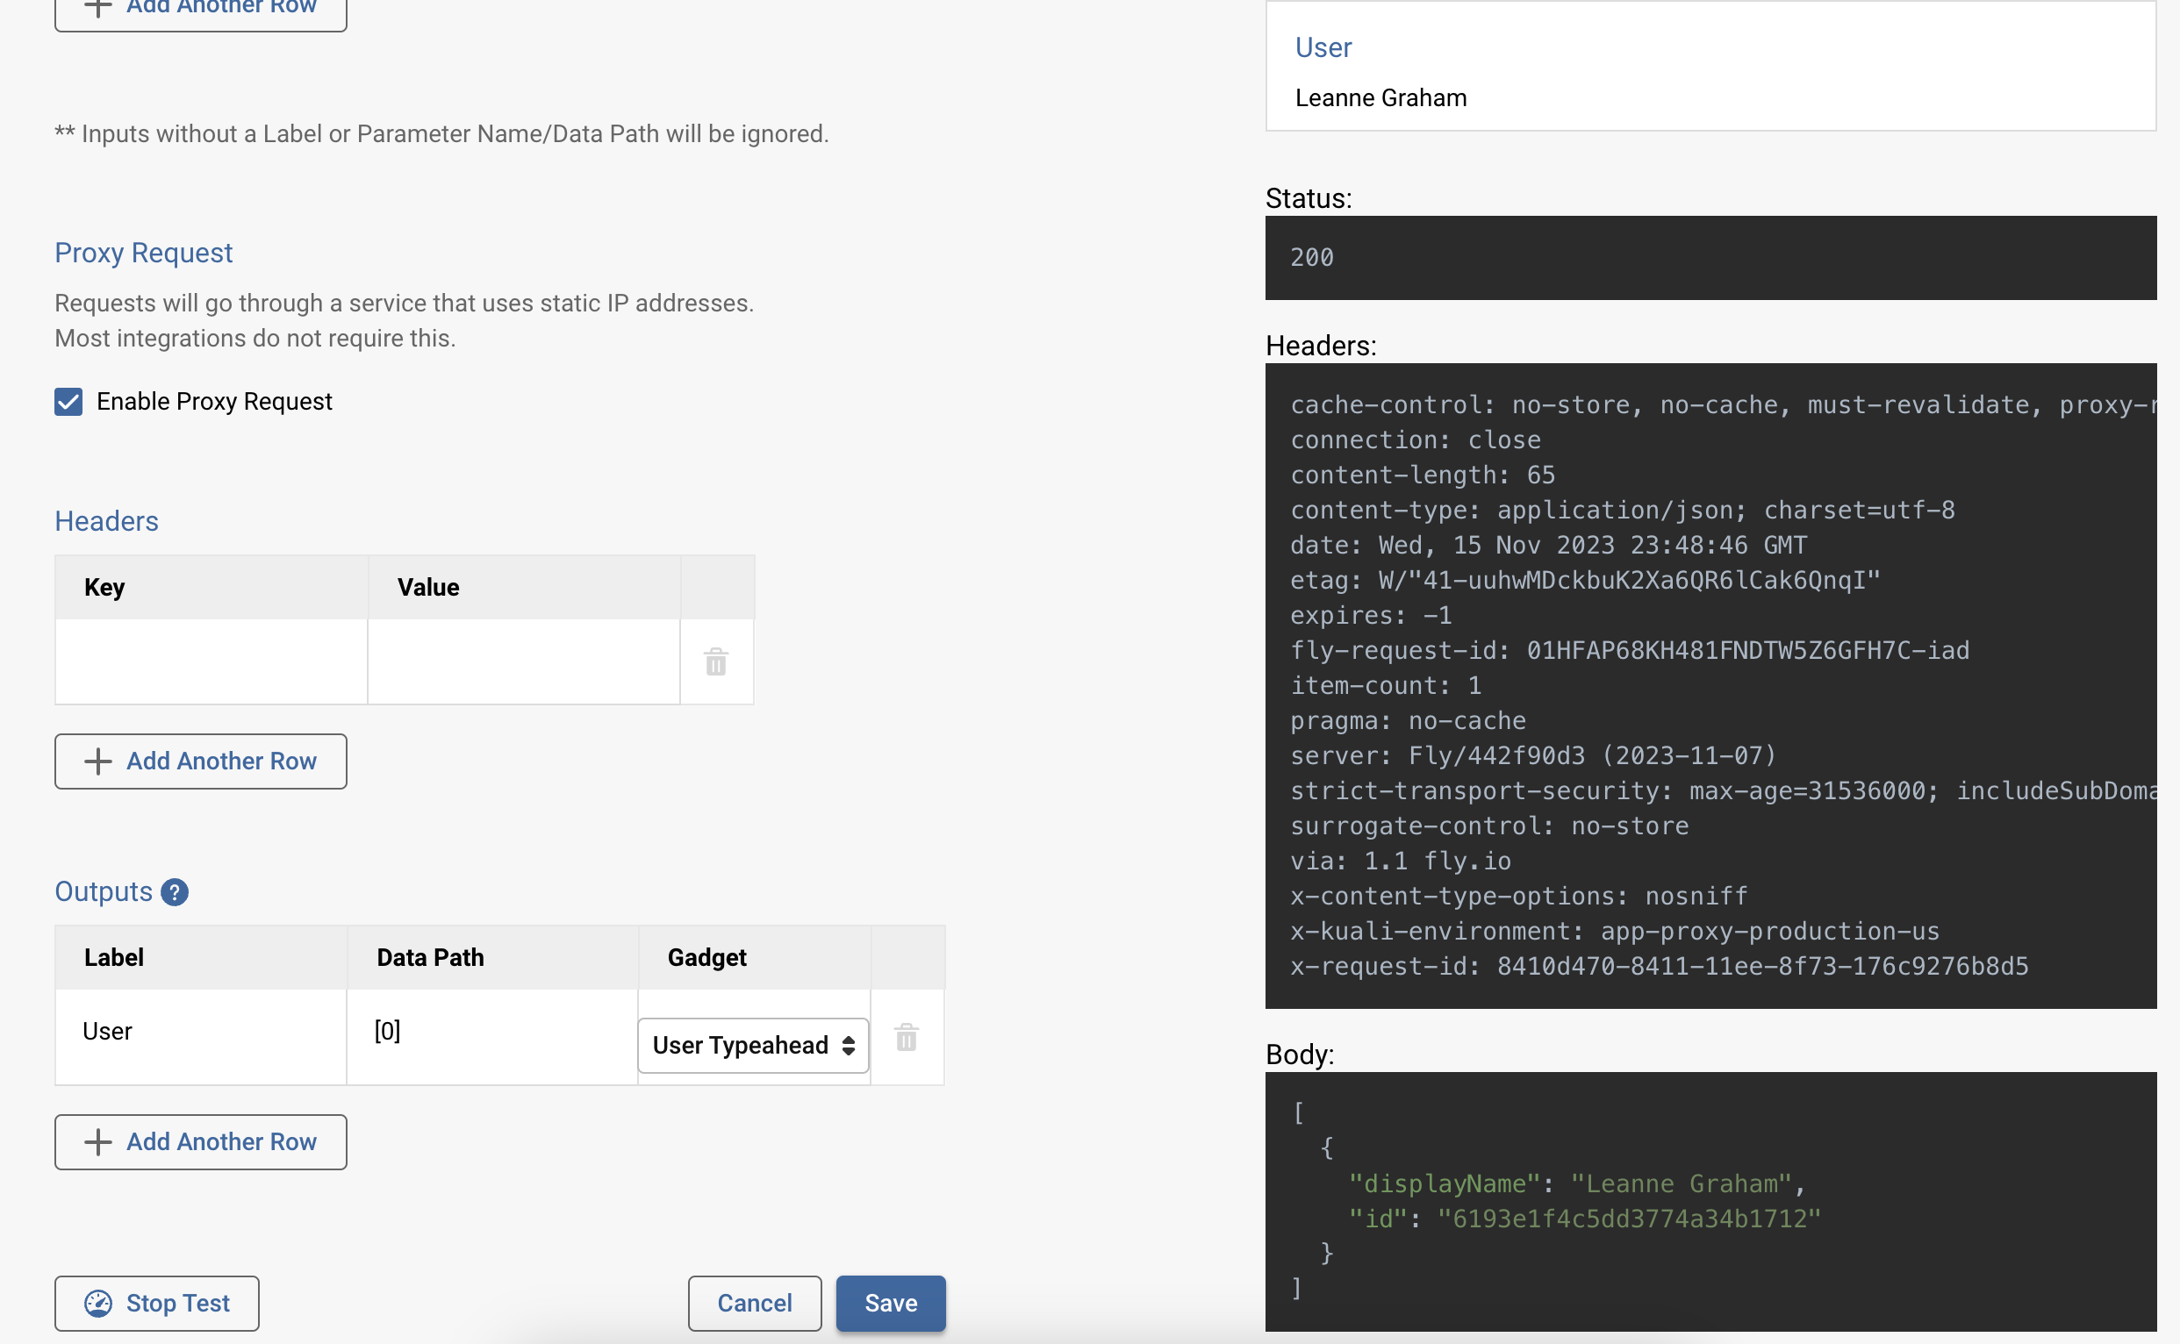Save the integration configuration
Viewport: 2180px width, 1344px height.
coord(890,1302)
